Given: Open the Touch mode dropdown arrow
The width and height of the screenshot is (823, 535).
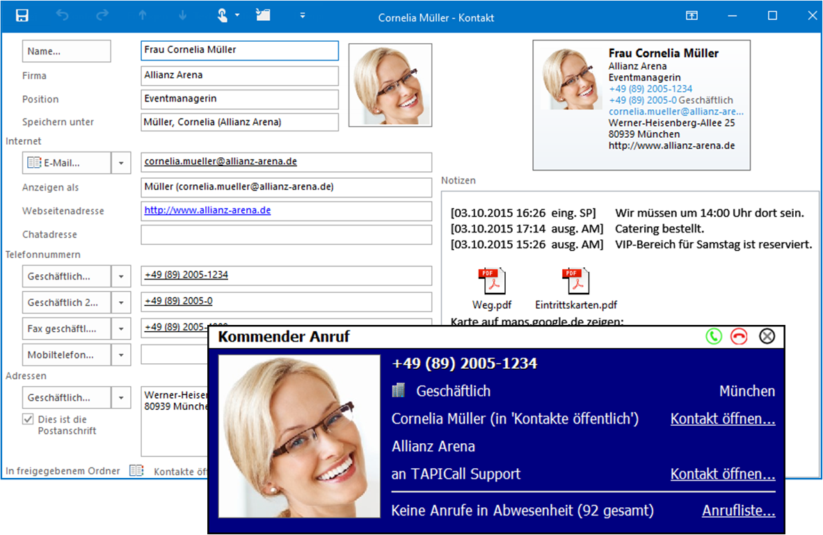Looking at the screenshot, I should [x=237, y=15].
